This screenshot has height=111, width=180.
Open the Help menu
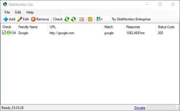click(x=30, y=12)
